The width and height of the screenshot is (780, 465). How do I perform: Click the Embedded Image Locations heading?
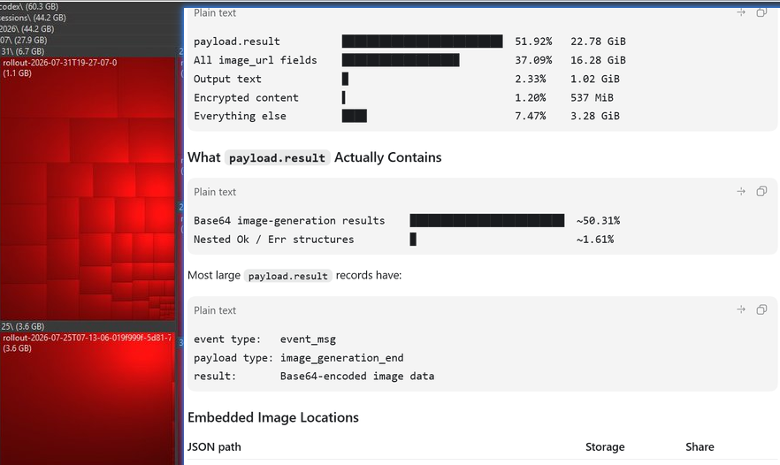273,417
